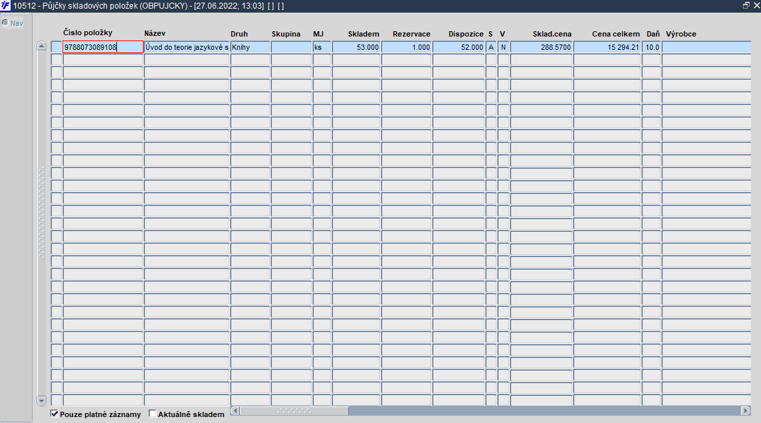Click the Cena celkem column header
Viewport: 761px width, 423px height.
tap(616, 33)
